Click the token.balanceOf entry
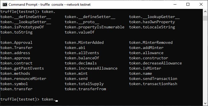Viewport: 208px width, 106px height. click(82, 58)
